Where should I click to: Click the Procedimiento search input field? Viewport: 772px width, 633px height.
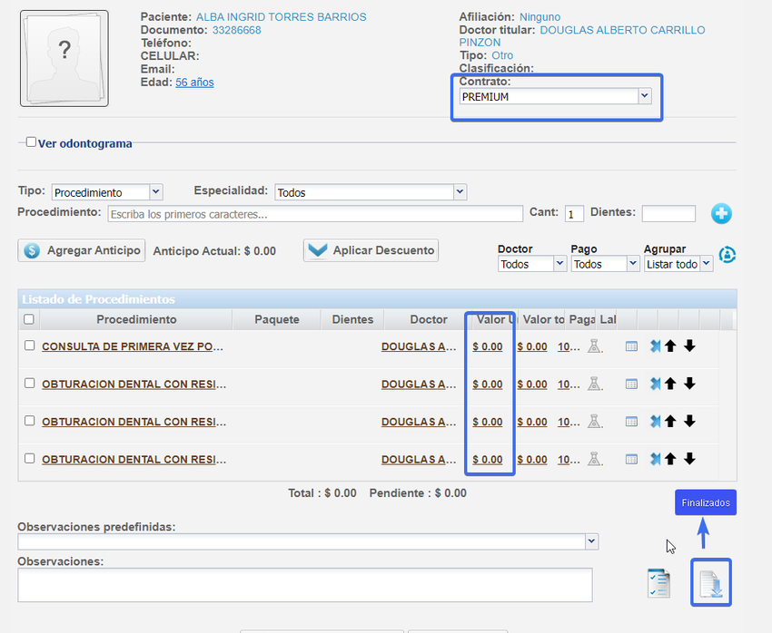click(x=314, y=215)
